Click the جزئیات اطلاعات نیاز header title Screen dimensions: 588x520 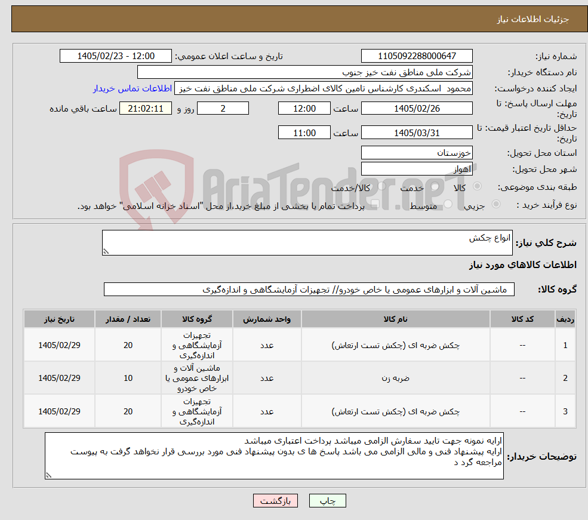point(532,19)
